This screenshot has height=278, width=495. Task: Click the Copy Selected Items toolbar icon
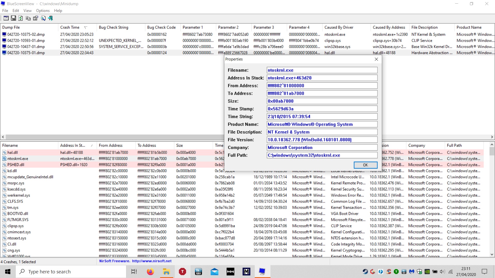tap(28, 18)
